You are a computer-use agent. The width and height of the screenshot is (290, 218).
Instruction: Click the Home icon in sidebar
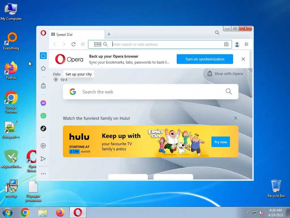(x=43, y=56)
